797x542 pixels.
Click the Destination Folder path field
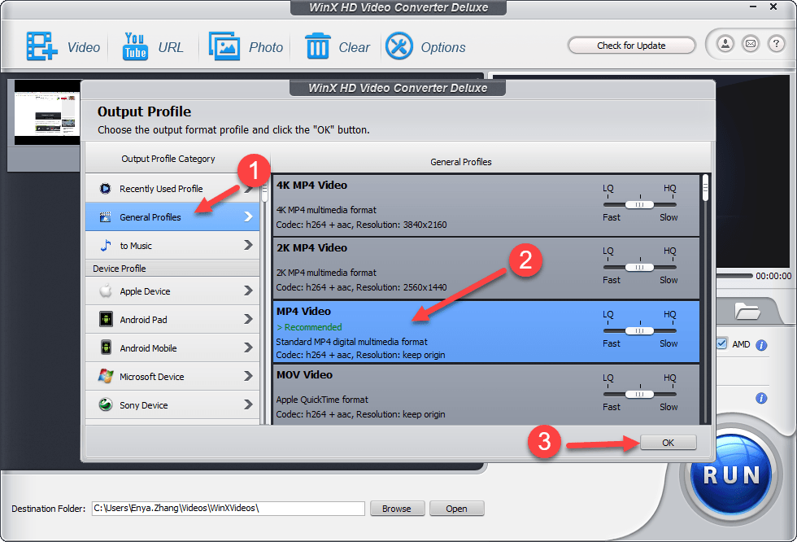(x=228, y=509)
